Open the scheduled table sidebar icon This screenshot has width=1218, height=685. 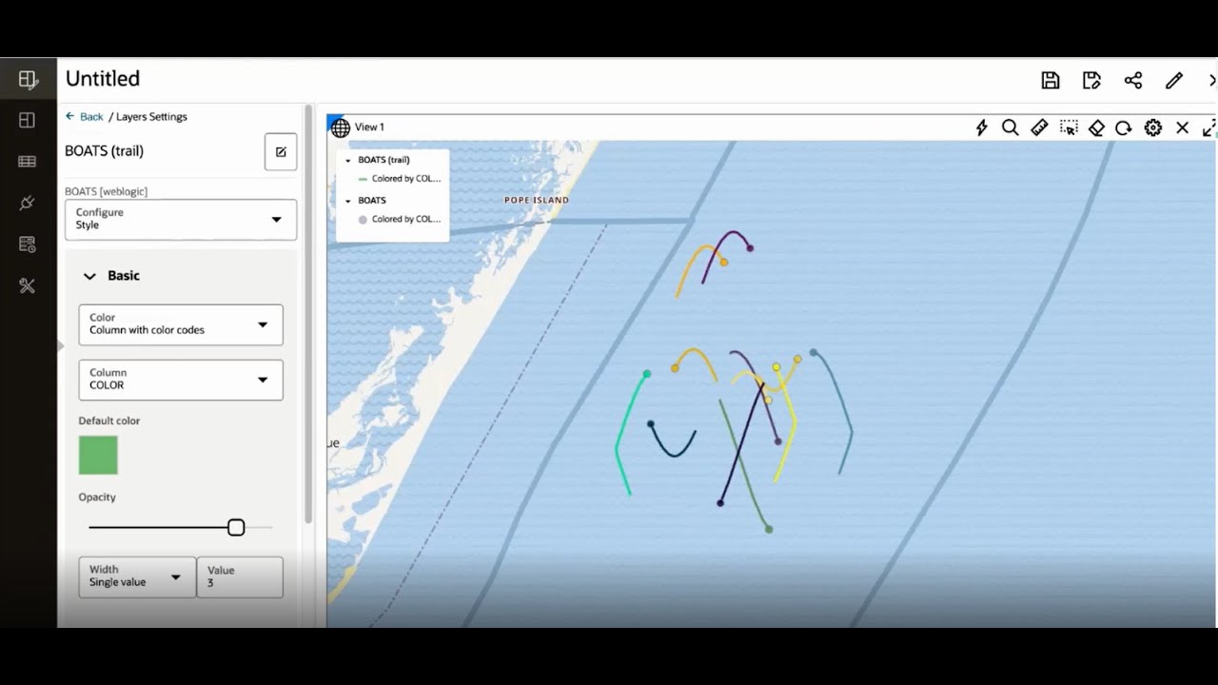27,245
